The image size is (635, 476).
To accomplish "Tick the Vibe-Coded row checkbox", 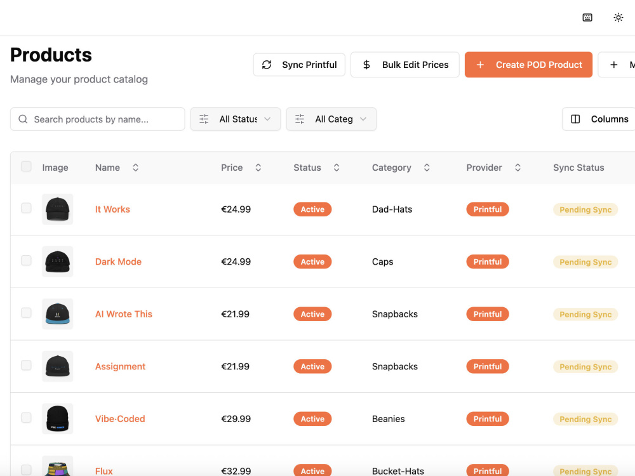I will tap(26, 418).
